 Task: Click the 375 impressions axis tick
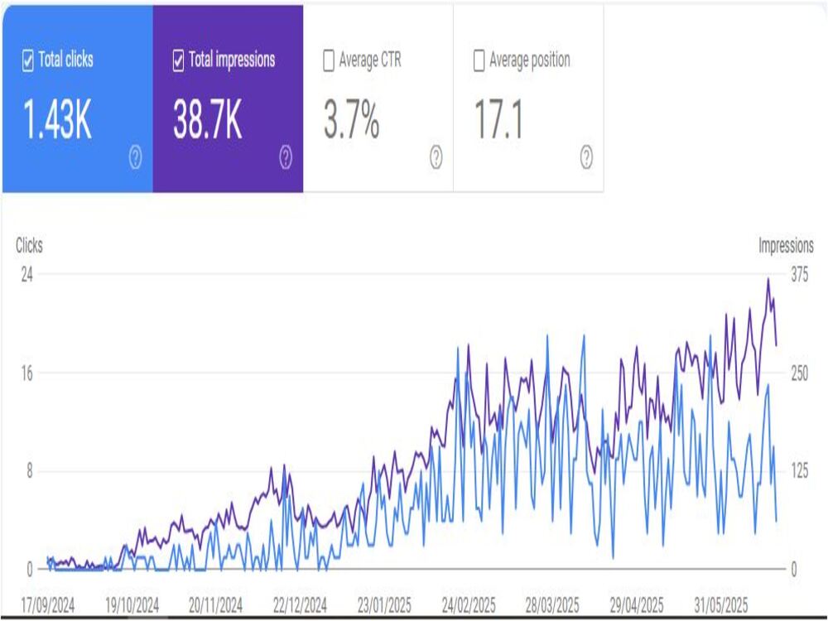point(800,275)
